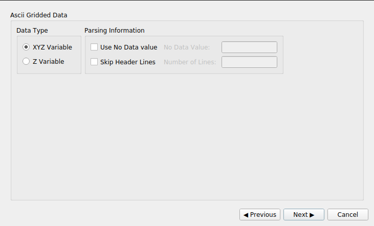Click the 'No Data Value:' field label
Screen dimensions: 374x226
pyautogui.click(x=187, y=47)
